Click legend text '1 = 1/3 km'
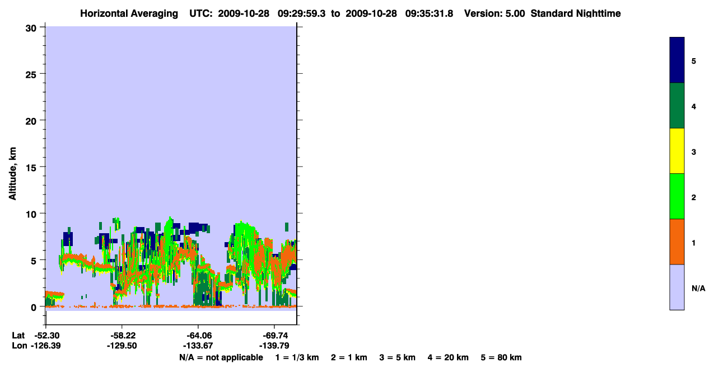 (297, 357)
